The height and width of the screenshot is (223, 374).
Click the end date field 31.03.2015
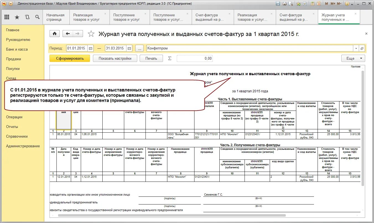tap(116, 48)
